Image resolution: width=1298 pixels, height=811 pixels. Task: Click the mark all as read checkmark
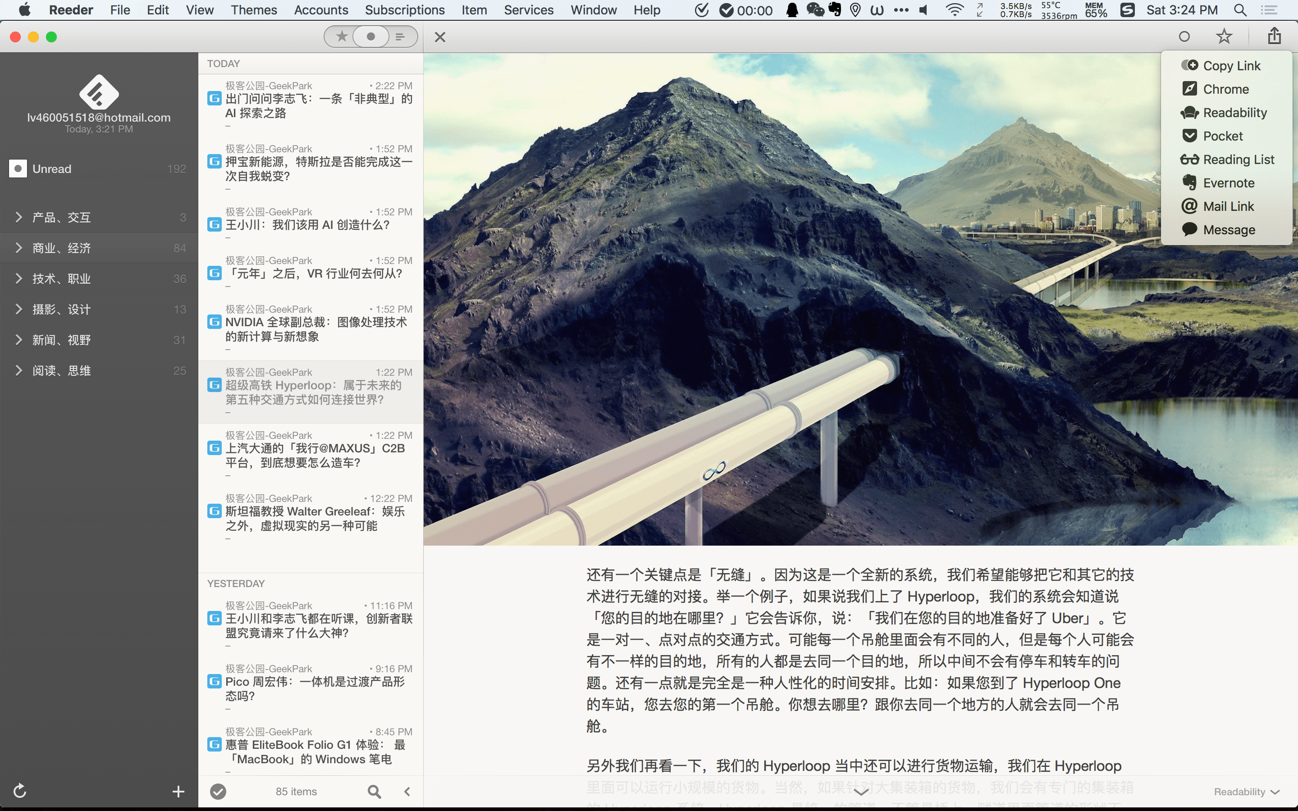[218, 791]
